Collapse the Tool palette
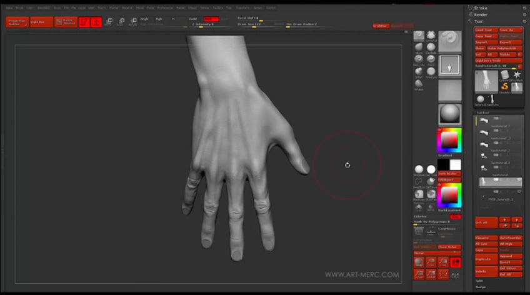 [x=480, y=21]
